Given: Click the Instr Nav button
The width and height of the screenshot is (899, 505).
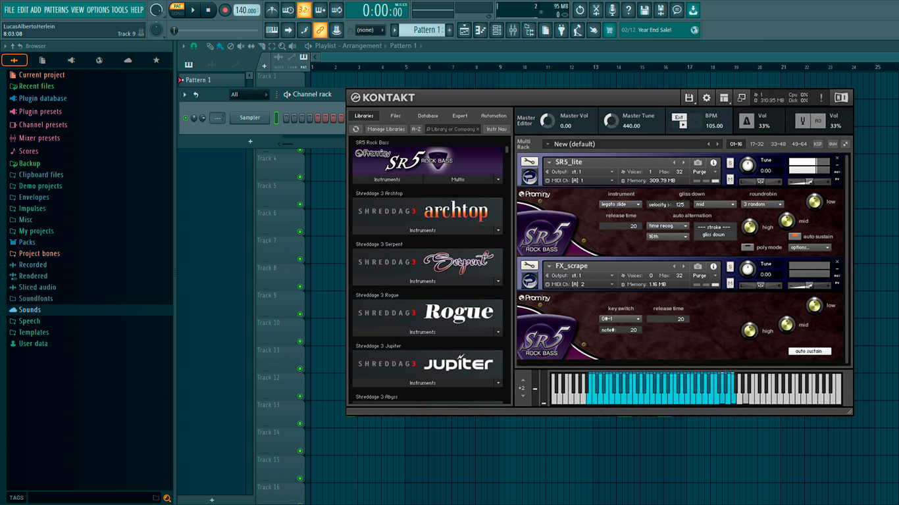Looking at the screenshot, I should tap(497, 130).
